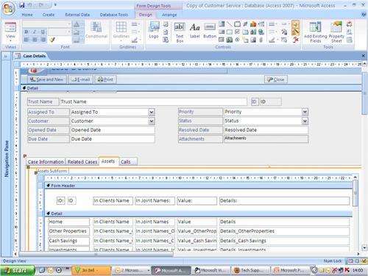Expand the View button dropdown
368x276 pixels.
coord(10,40)
